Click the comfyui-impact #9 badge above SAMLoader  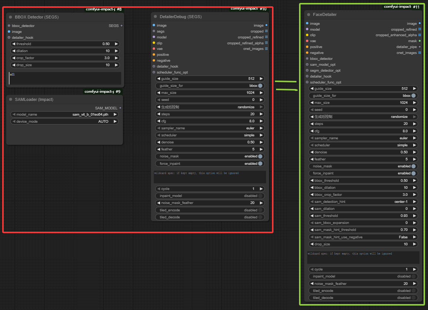[x=103, y=91]
